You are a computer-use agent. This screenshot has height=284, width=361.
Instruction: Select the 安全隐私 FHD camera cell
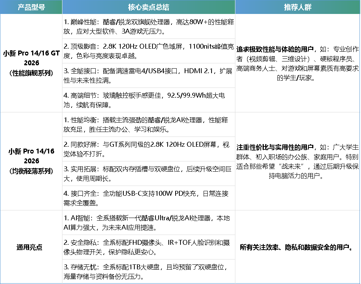(x=148, y=247)
